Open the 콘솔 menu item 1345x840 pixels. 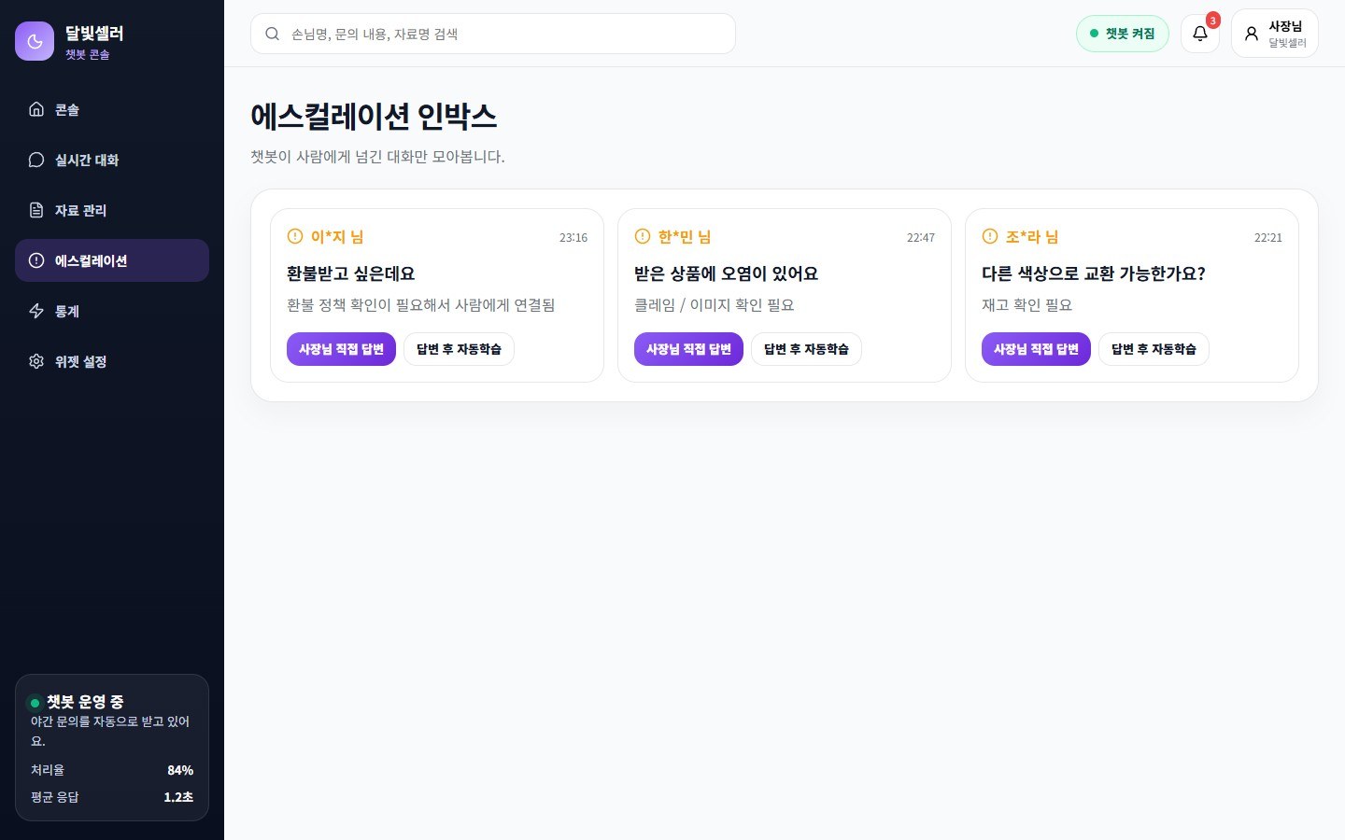coord(112,109)
